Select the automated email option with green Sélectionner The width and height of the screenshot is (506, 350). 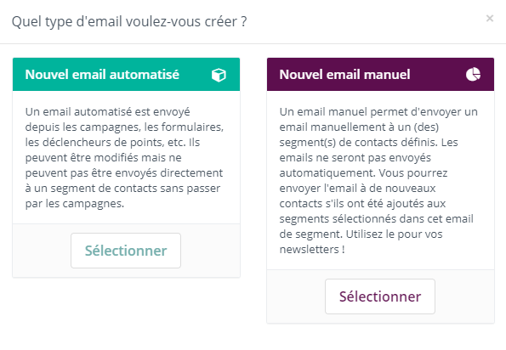pyautogui.click(x=126, y=251)
